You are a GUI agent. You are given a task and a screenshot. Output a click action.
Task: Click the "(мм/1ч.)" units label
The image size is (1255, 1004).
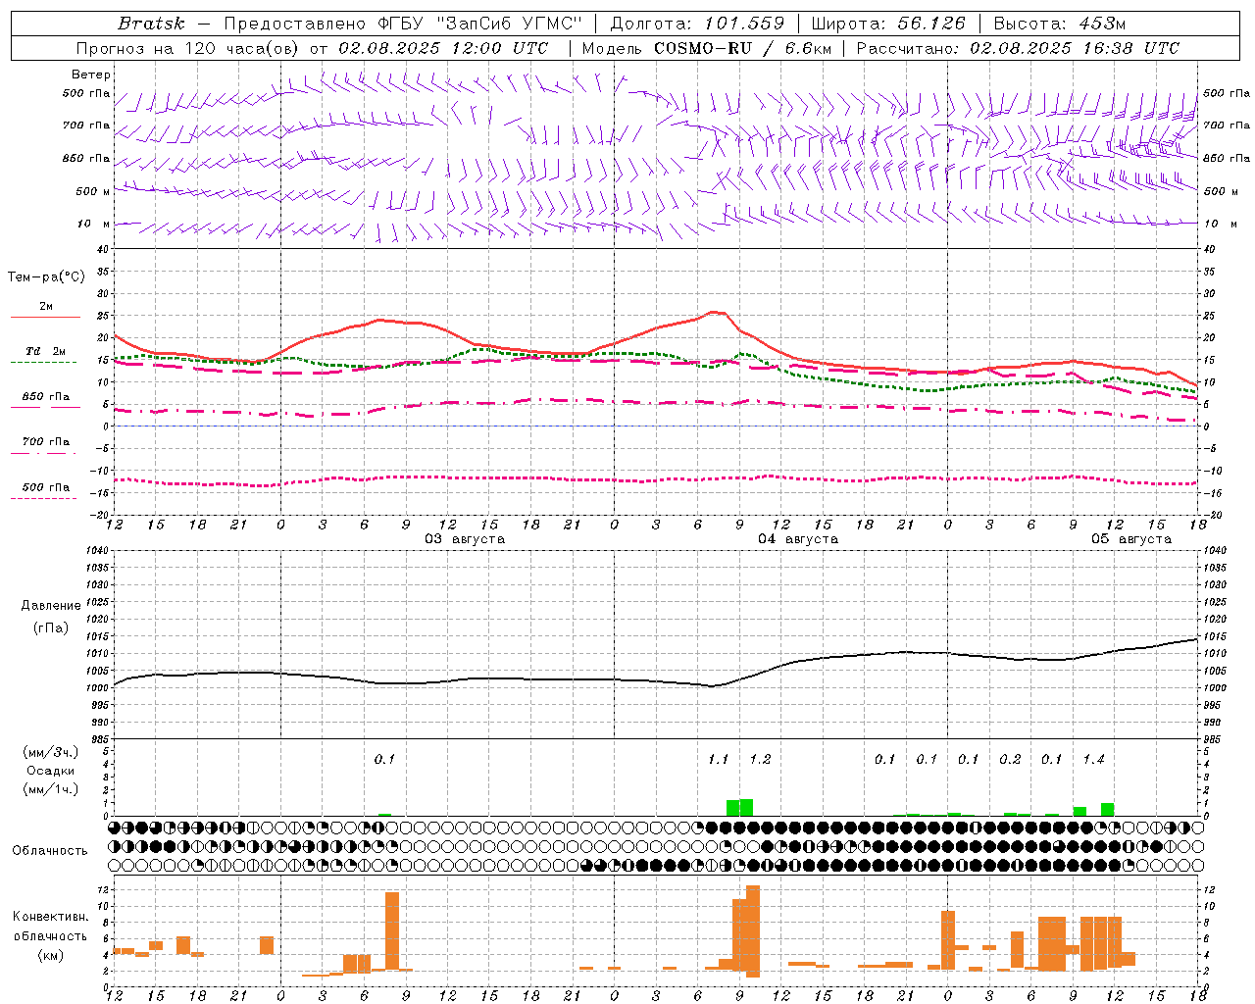point(51,789)
